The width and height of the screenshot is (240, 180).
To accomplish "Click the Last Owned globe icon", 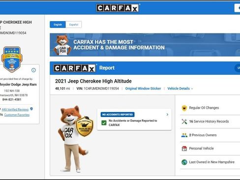I will click(x=184, y=162).
